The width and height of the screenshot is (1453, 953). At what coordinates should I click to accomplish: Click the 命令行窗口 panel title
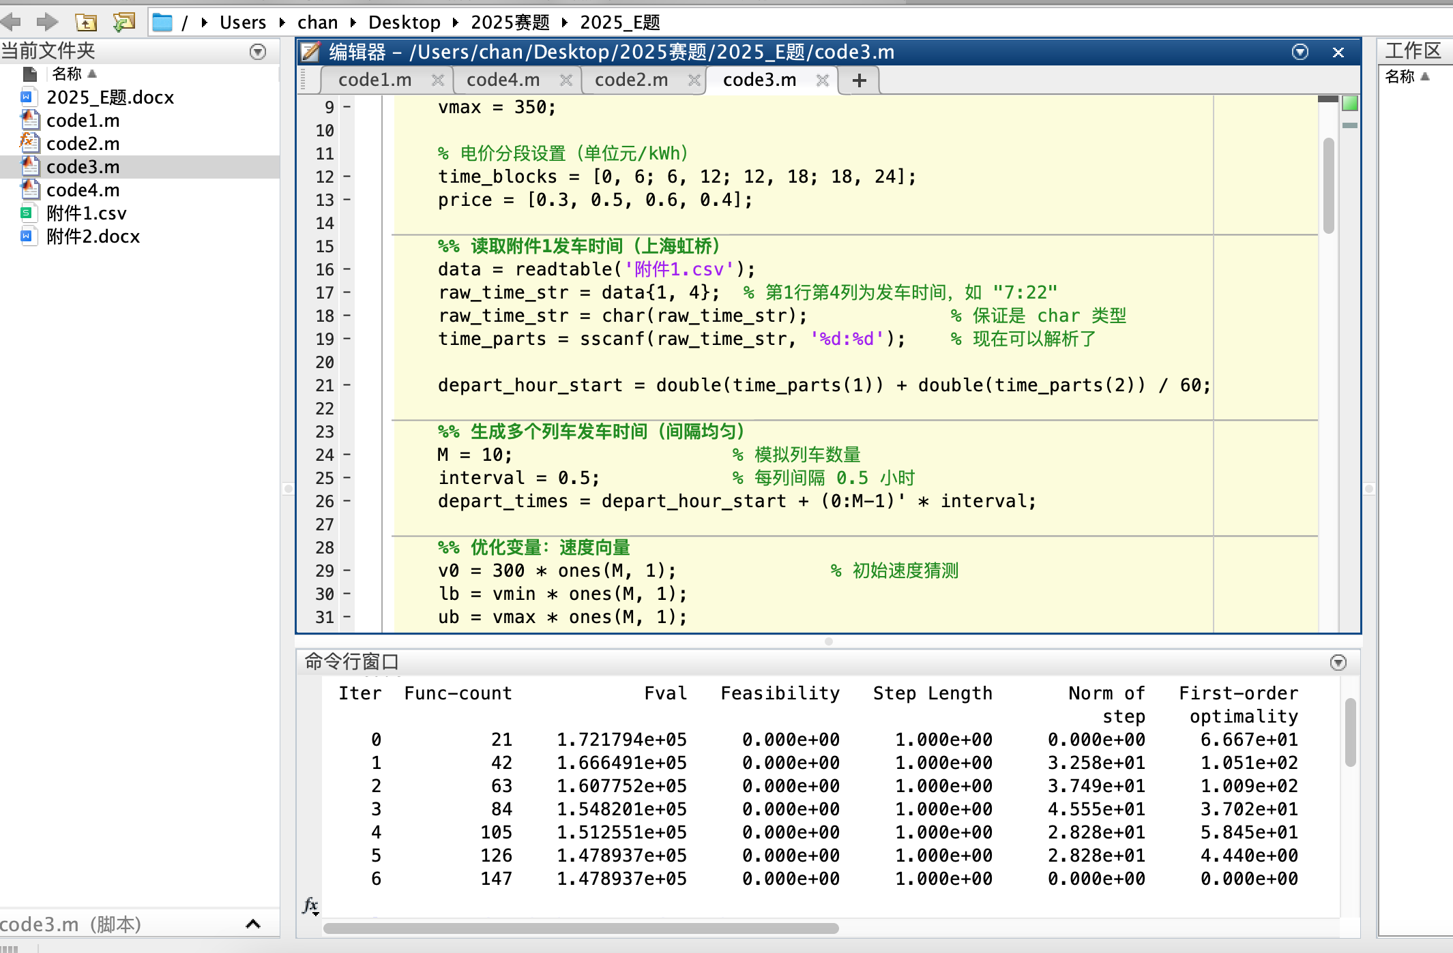(x=351, y=662)
